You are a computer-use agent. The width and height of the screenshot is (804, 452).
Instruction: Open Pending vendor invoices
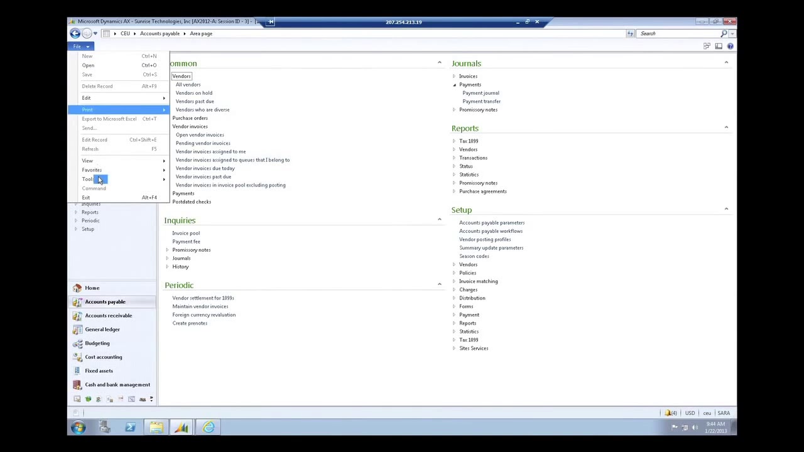click(x=203, y=143)
